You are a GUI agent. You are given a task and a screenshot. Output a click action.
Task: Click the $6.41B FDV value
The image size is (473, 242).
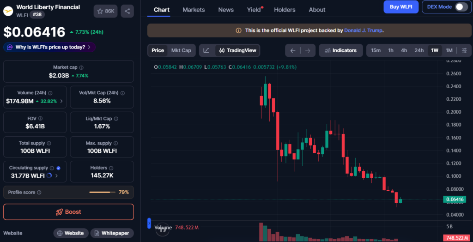click(35, 126)
